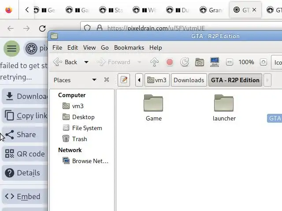Open the green hamburger menu on pixeldrain
Image resolution: width=282 pixels, height=211 pixels.
click(12, 48)
